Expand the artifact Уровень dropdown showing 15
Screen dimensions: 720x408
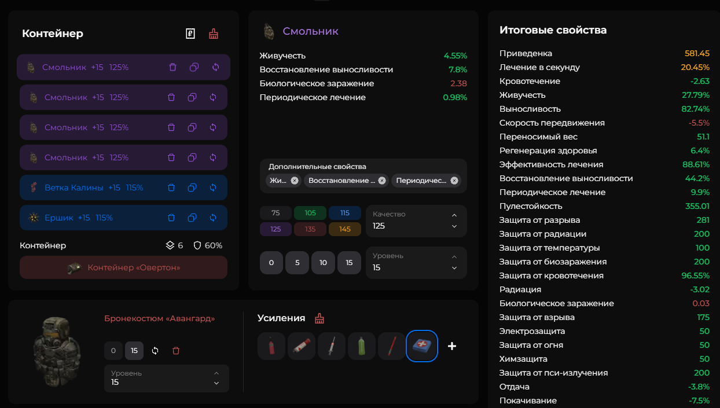tap(416, 262)
